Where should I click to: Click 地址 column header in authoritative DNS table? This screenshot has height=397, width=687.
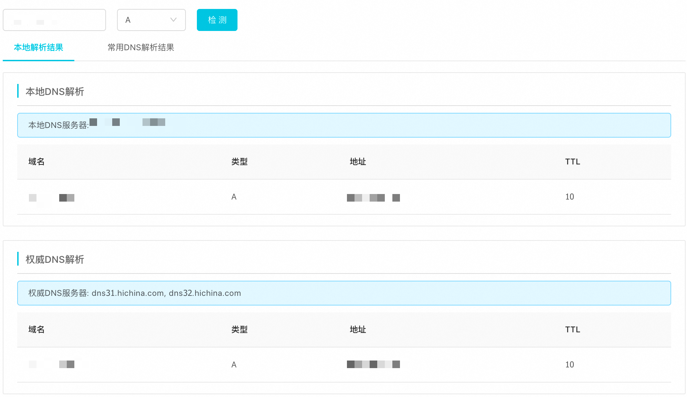(x=358, y=330)
